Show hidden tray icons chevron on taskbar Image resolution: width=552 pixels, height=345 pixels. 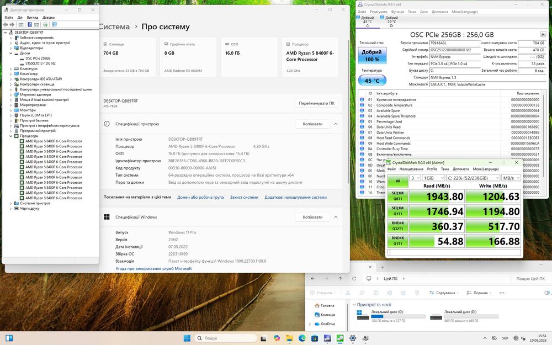(x=485, y=338)
